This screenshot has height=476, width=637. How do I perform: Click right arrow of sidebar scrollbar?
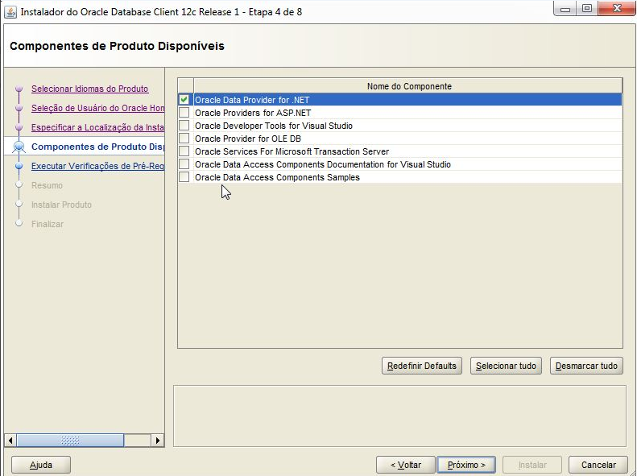pos(158,441)
